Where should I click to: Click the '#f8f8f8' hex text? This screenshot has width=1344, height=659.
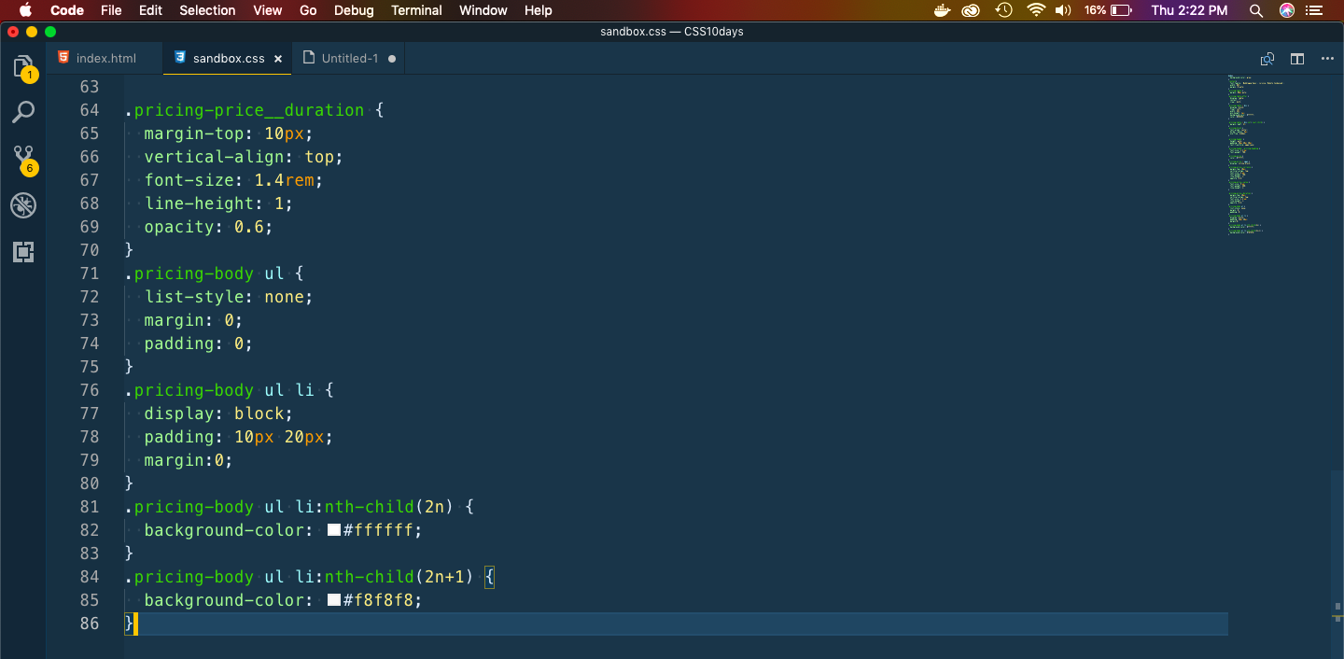(378, 600)
